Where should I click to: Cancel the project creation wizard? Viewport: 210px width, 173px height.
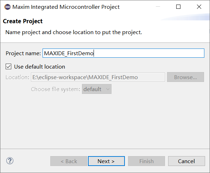(x=186, y=161)
